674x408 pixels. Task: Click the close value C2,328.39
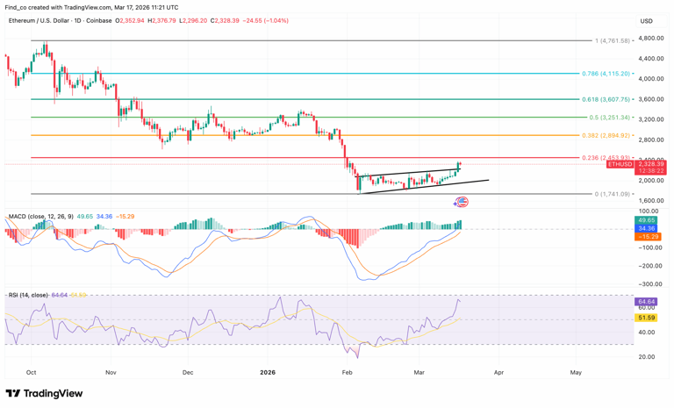coord(225,21)
